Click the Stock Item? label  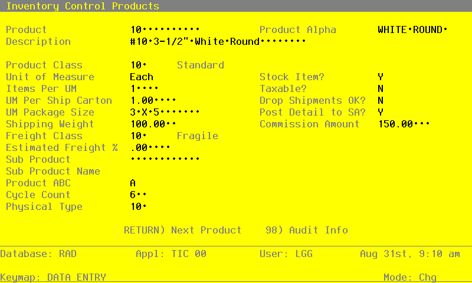[292, 77]
